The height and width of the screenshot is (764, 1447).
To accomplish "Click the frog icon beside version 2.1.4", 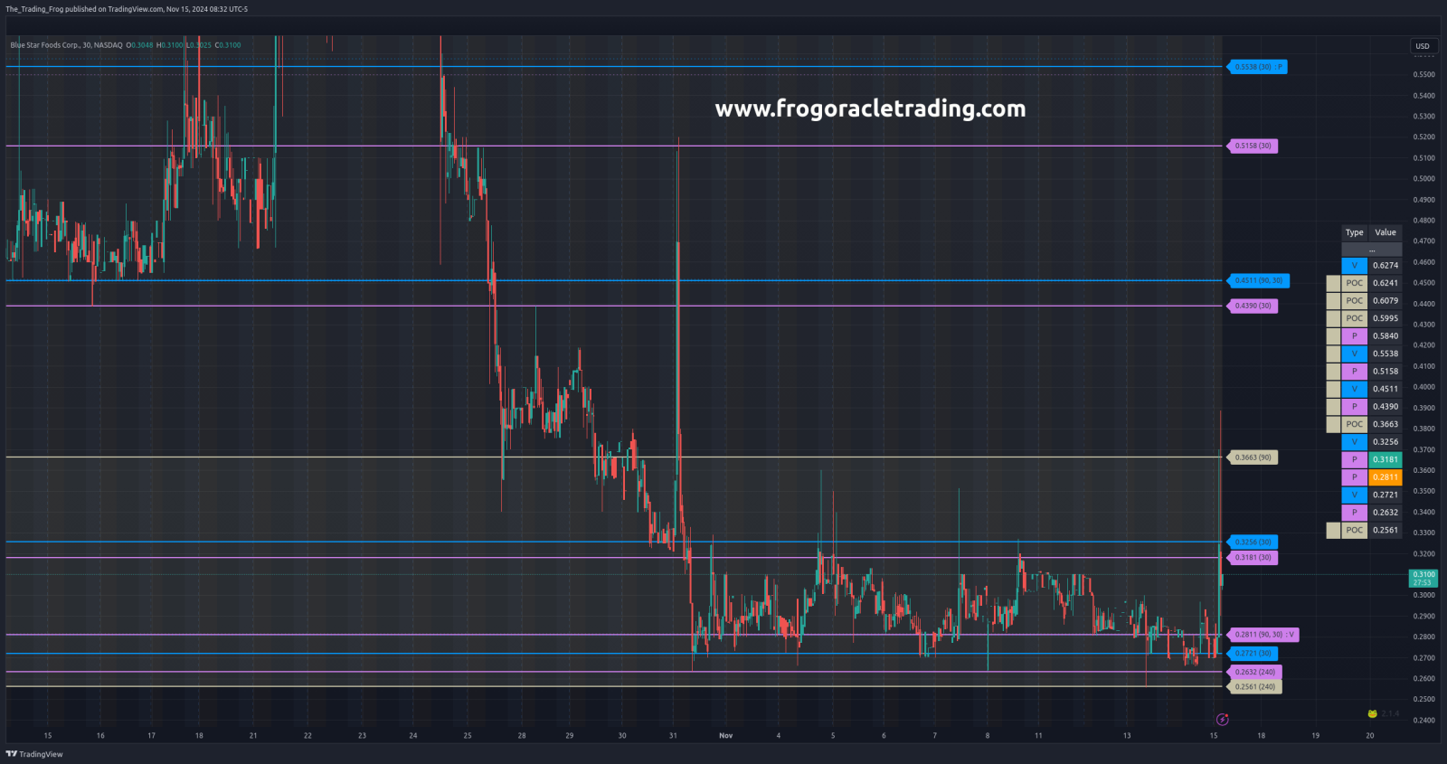I will click(1372, 713).
